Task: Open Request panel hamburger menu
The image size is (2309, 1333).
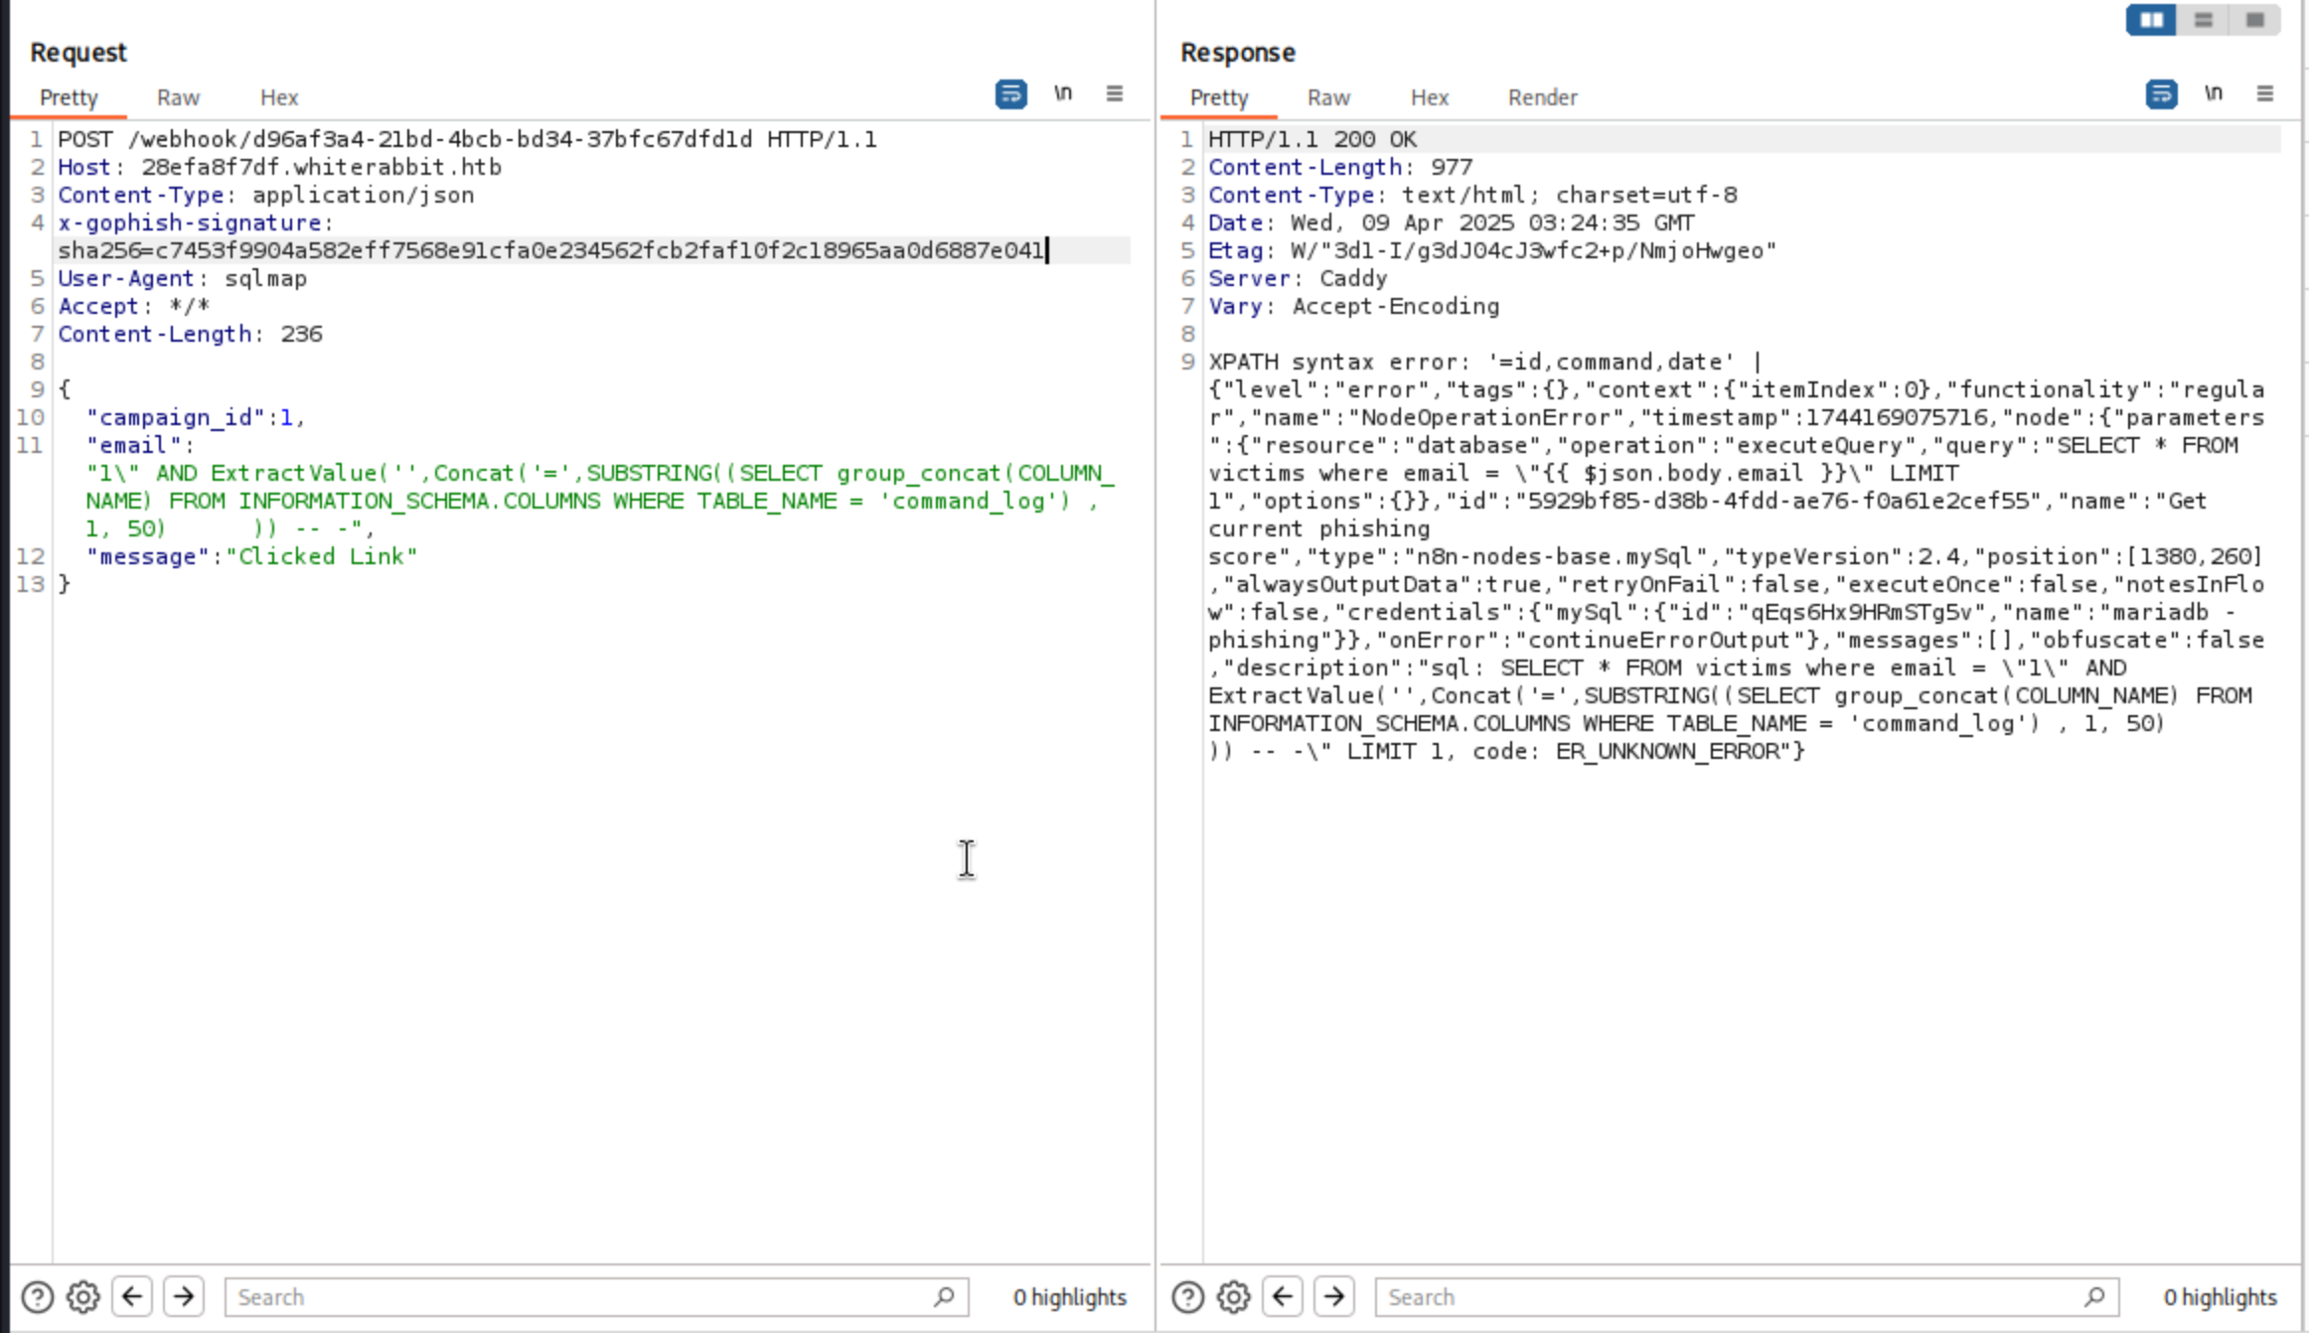Action: [1115, 94]
